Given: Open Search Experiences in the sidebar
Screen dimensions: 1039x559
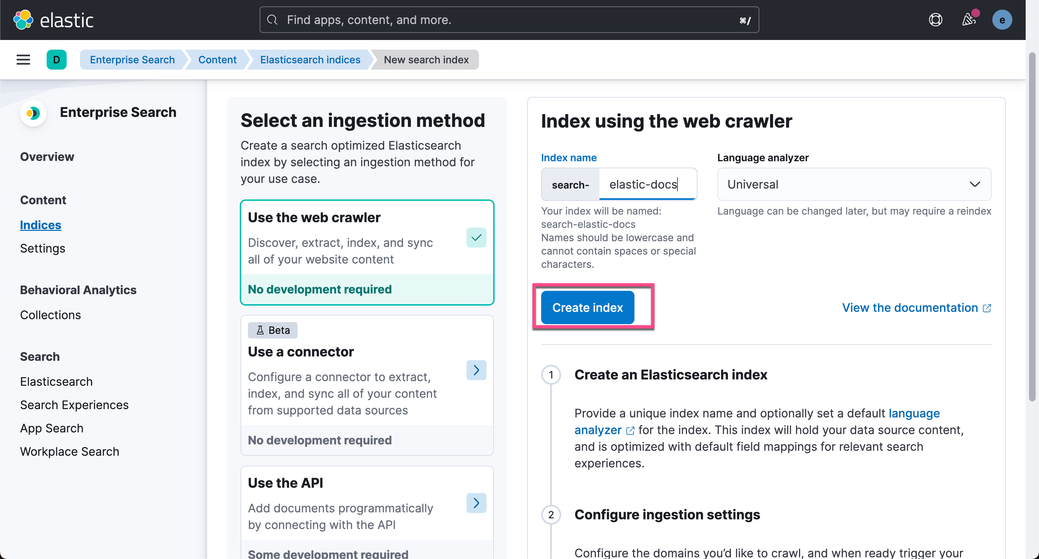Looking at the screenshot, I should click(74, 405).
